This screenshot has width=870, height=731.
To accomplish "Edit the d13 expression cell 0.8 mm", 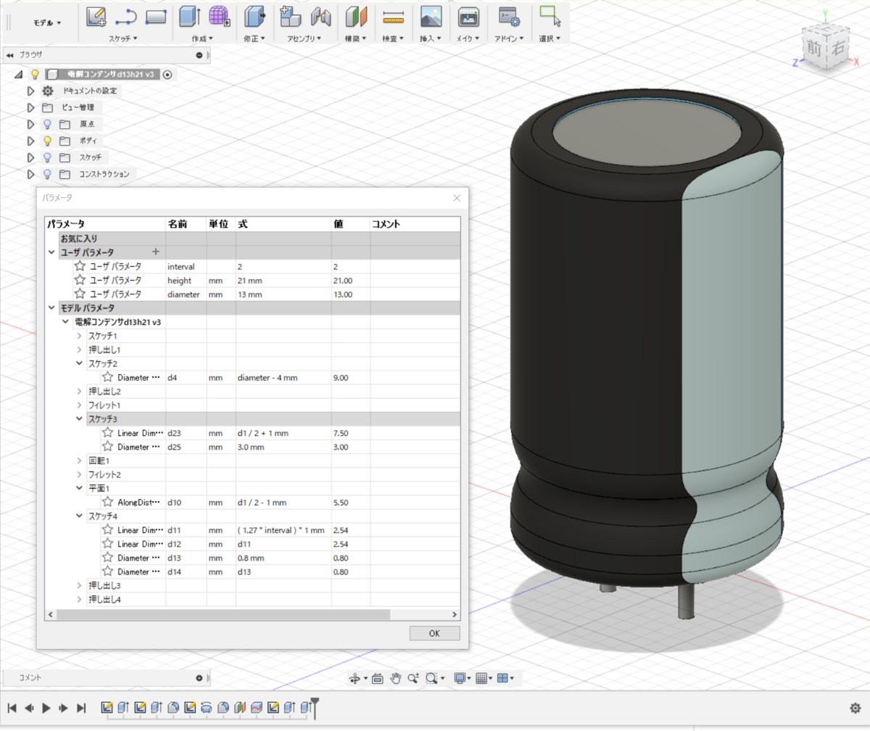I will 283,558.
